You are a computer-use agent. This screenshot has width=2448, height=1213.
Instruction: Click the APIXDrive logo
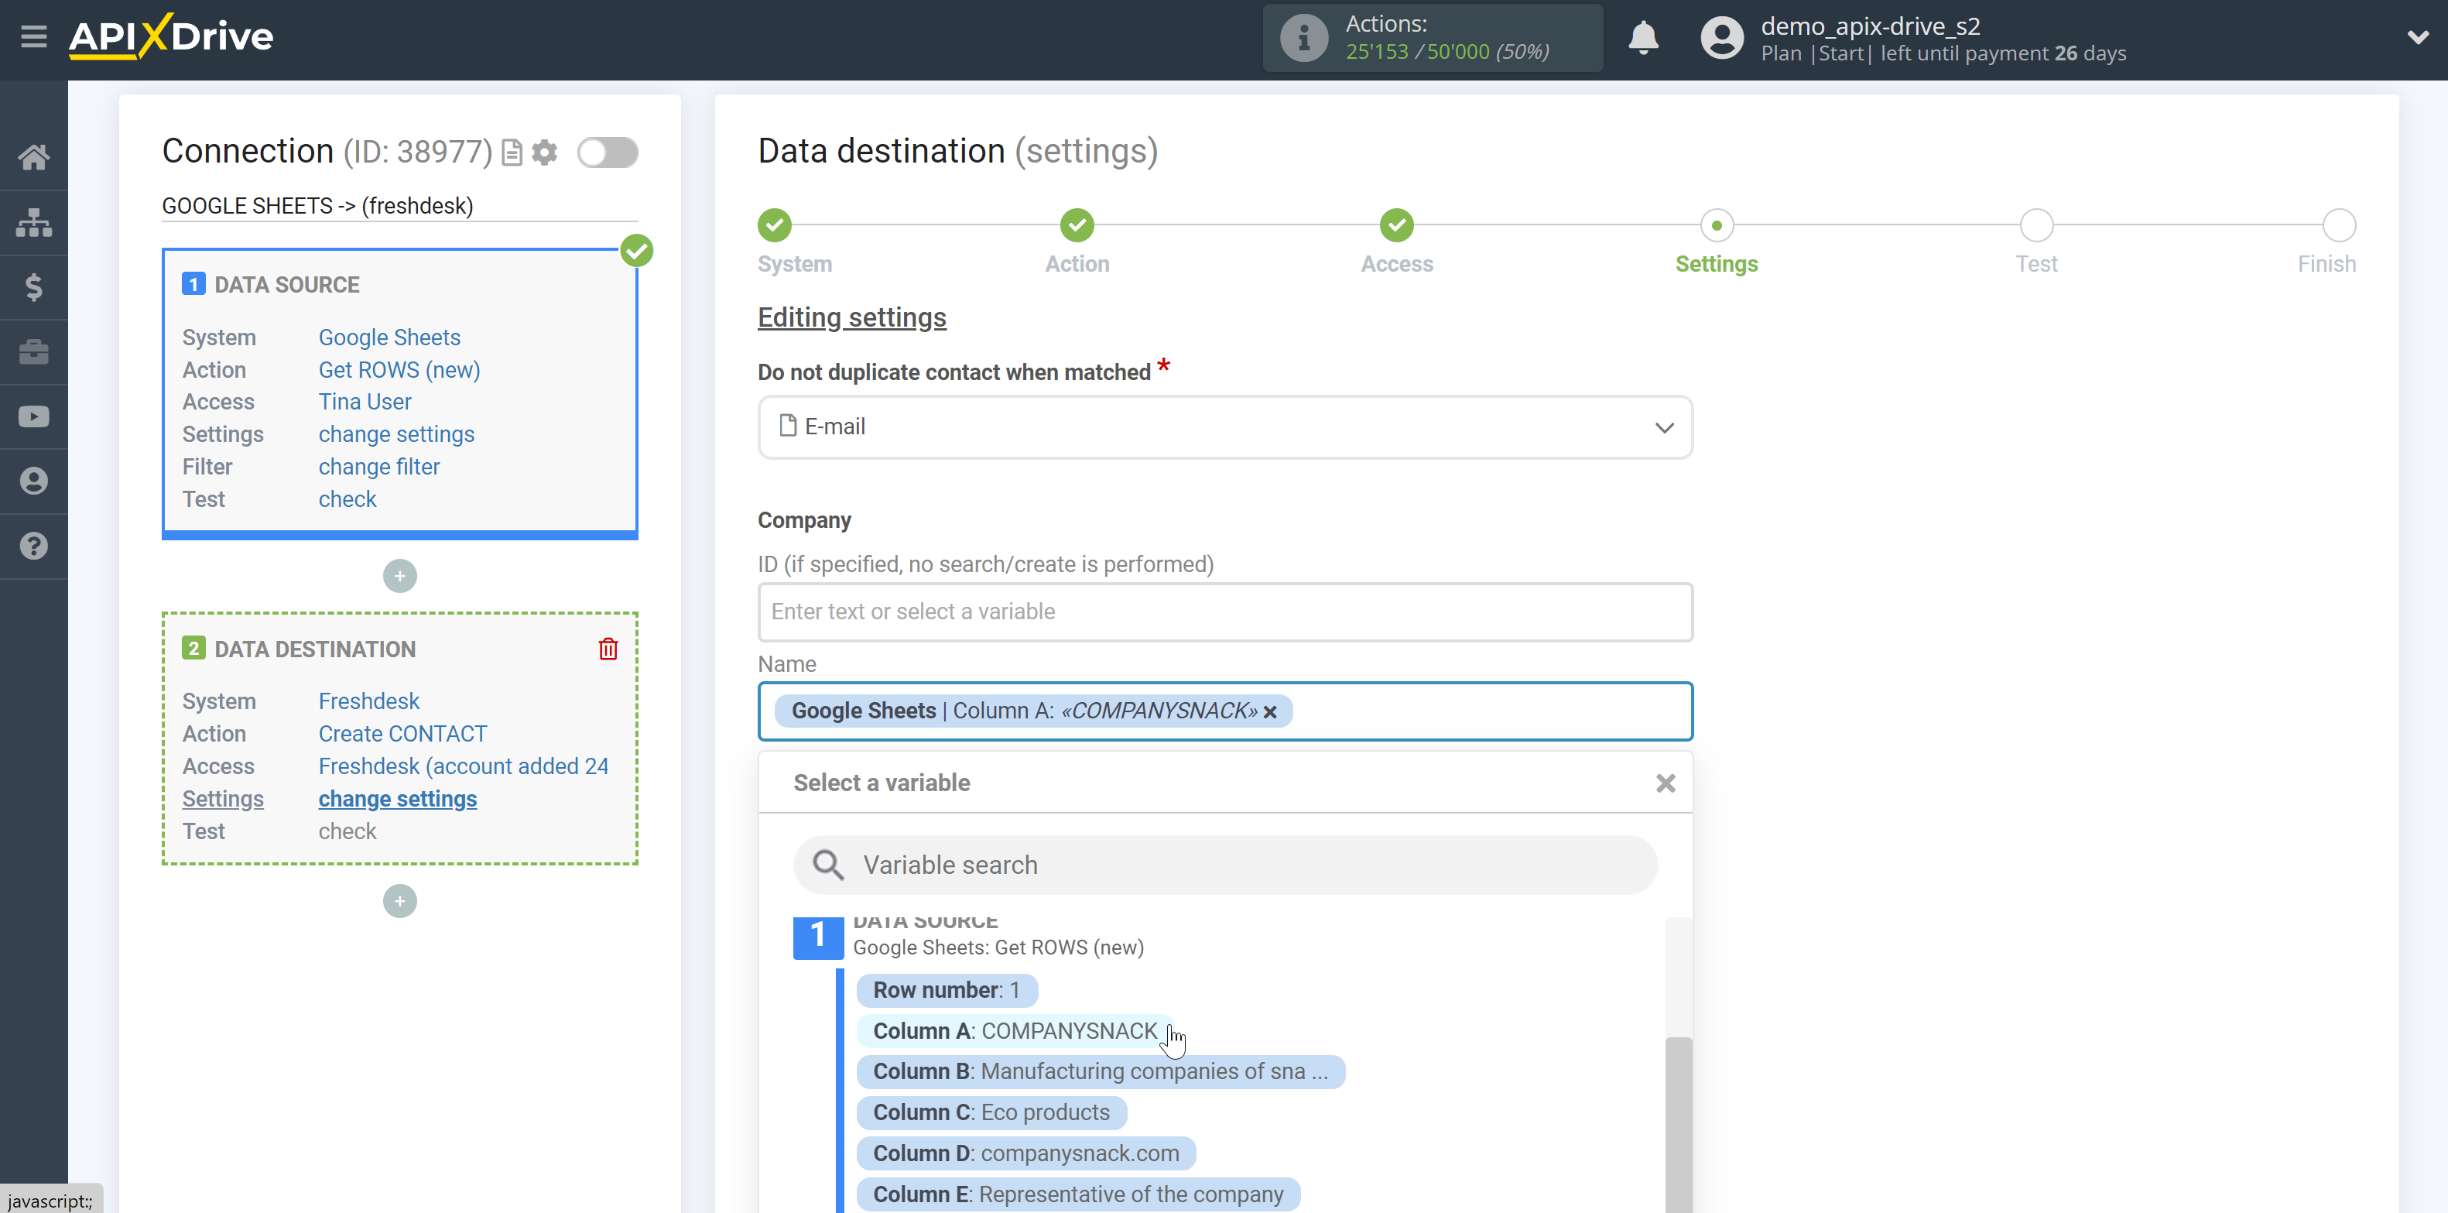pos(171,37)
